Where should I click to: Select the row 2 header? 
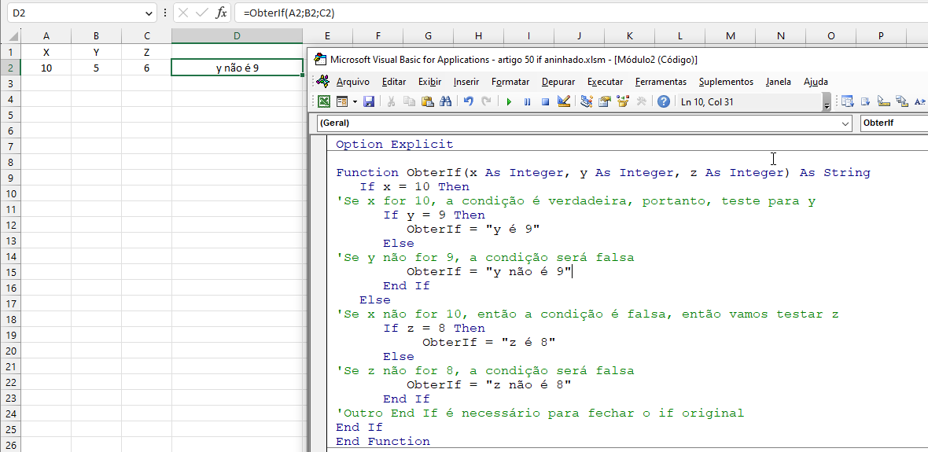[10, 68]
